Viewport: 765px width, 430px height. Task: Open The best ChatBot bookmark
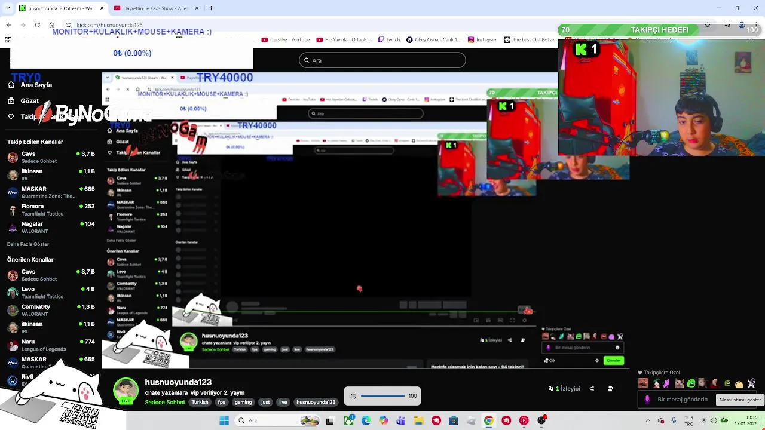click(x=531, y=40)
